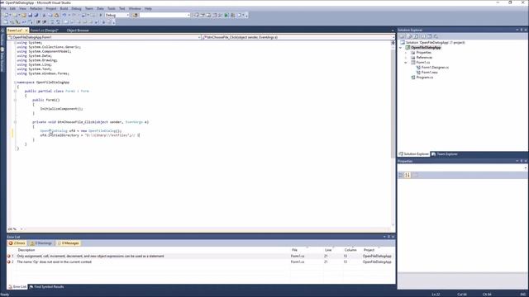Image resolution: width=529 pixels, height=297 pixels.
Task: Collapse the Form1.cs node in Solution Explorer
Action: tap(406, 63)
